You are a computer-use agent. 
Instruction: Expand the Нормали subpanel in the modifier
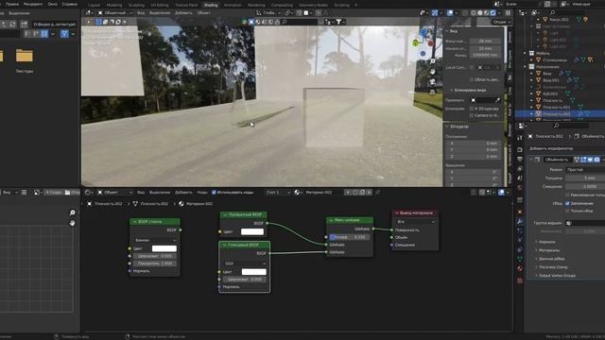click(546, 242)
